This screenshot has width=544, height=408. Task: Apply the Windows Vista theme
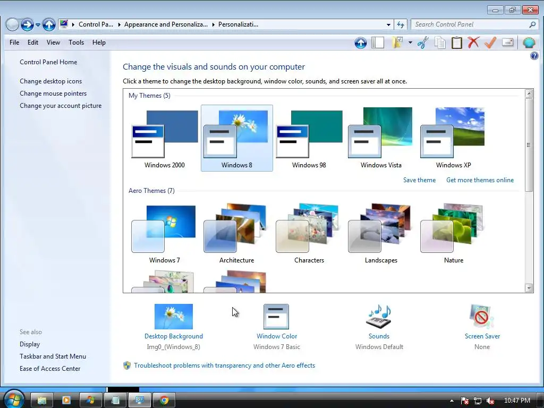(381, 138)
